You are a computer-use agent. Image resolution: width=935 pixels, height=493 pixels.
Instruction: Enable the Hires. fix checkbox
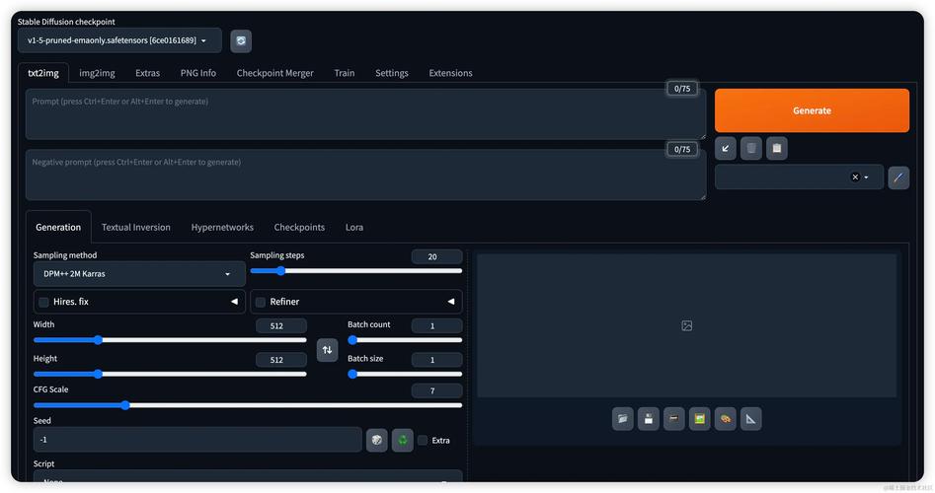click(x=43, y=303)
